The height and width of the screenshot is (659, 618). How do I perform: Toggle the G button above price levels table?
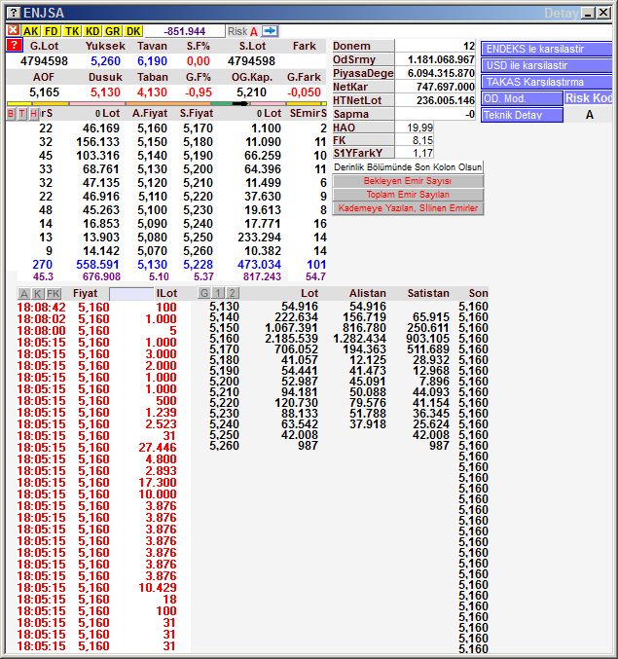click(204, 293)
